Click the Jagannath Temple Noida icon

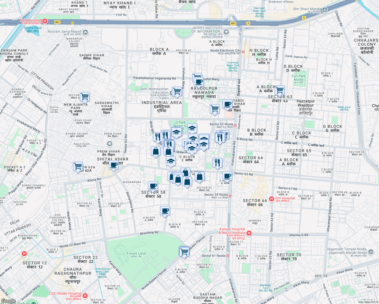[x=371, y=252]
